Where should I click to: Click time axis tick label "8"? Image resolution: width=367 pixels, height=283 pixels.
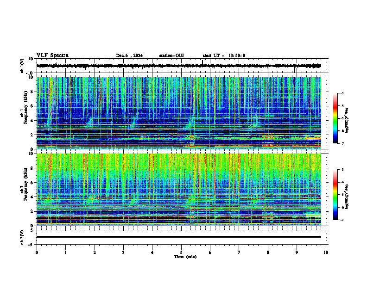pos(268,252)
